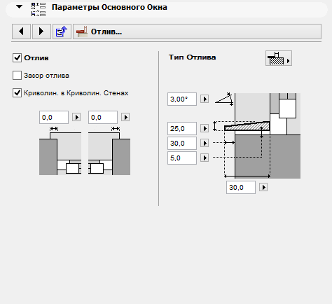
Task: Open arrow next to left offset field
Action: 76,117
